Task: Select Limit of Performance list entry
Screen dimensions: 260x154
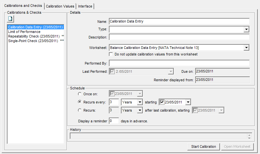Action: click(24, 32)
